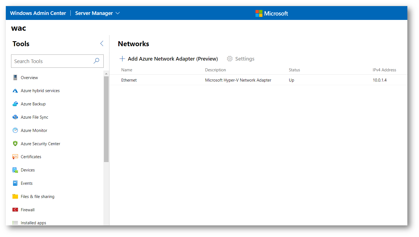Click the plus icon for Add Azure Network Adapter
This screenshot has width=419, height=237.
coord(122,59)
